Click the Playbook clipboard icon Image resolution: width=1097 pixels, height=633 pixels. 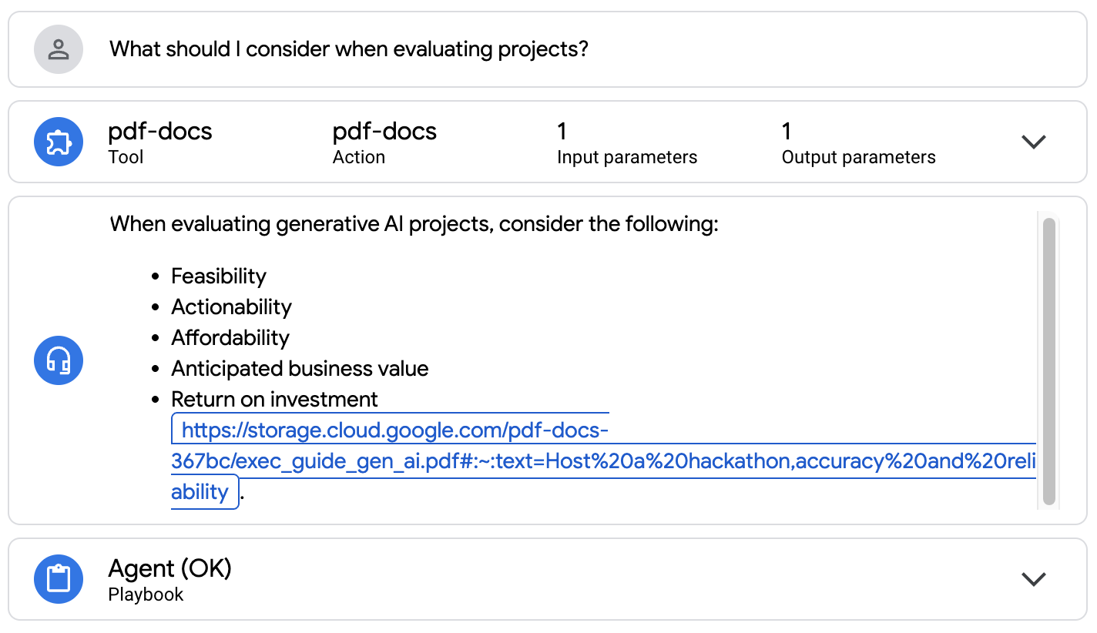coord(59,579)
